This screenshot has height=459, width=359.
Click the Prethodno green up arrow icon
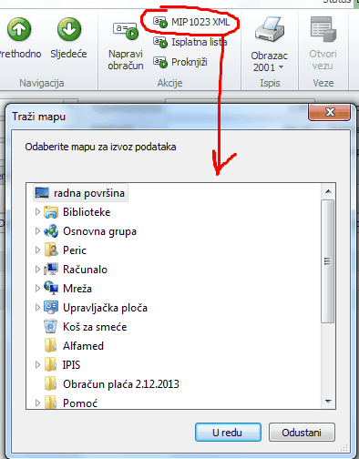pos(19,29)
